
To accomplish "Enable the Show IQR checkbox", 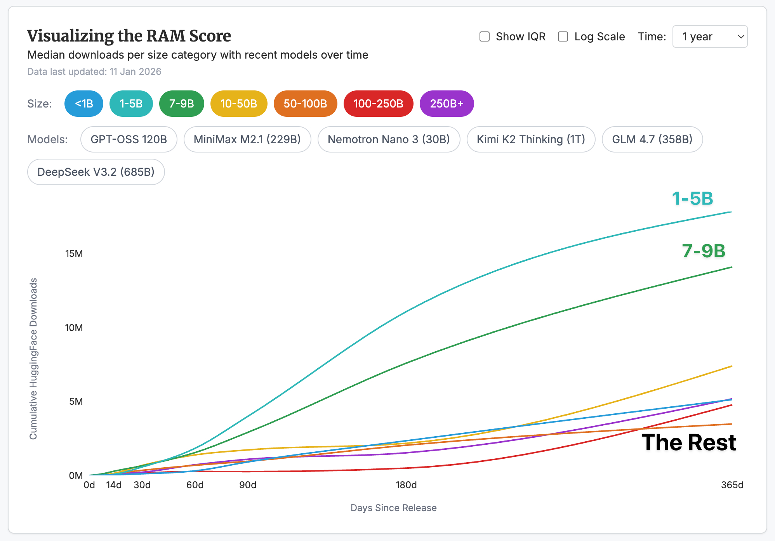I will click(484, 36).
